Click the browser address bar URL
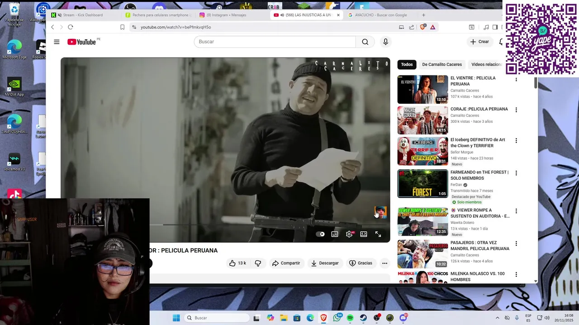This screenshot has width=579, height=325. point(176,27)
